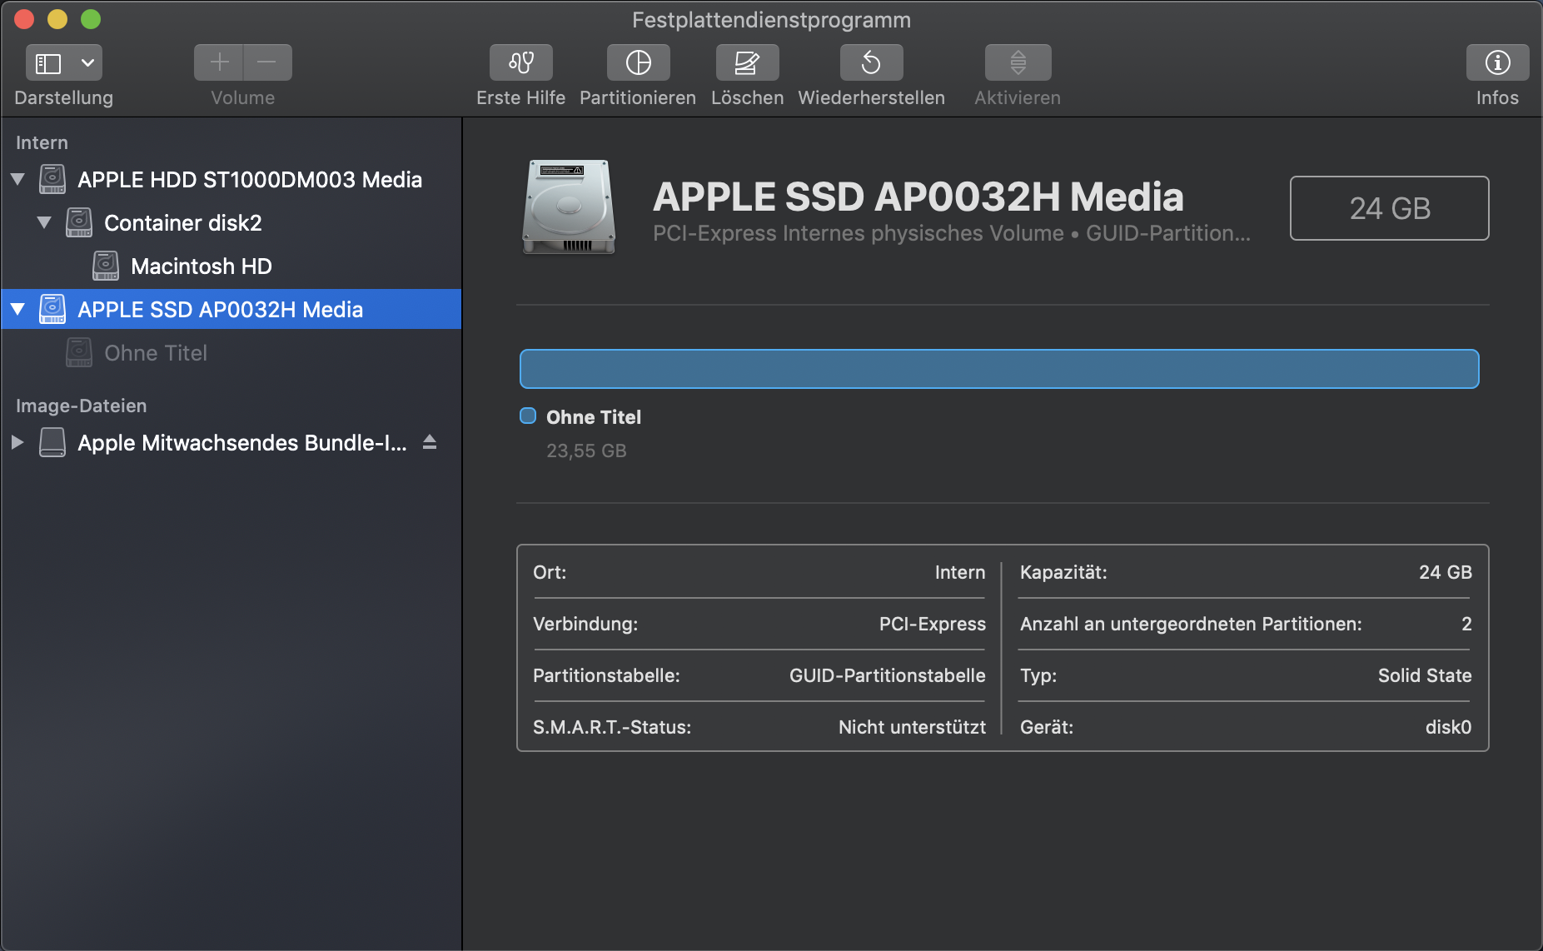Collapse the APPLE SSD AP0032H Media tree

point(17,310)
